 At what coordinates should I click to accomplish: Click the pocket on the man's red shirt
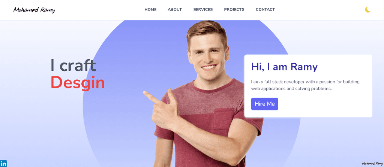(224, 119)
